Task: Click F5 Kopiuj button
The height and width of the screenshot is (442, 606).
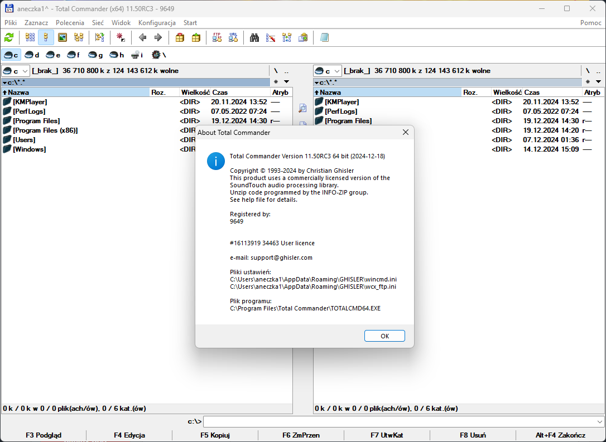Action: (215, 435)
